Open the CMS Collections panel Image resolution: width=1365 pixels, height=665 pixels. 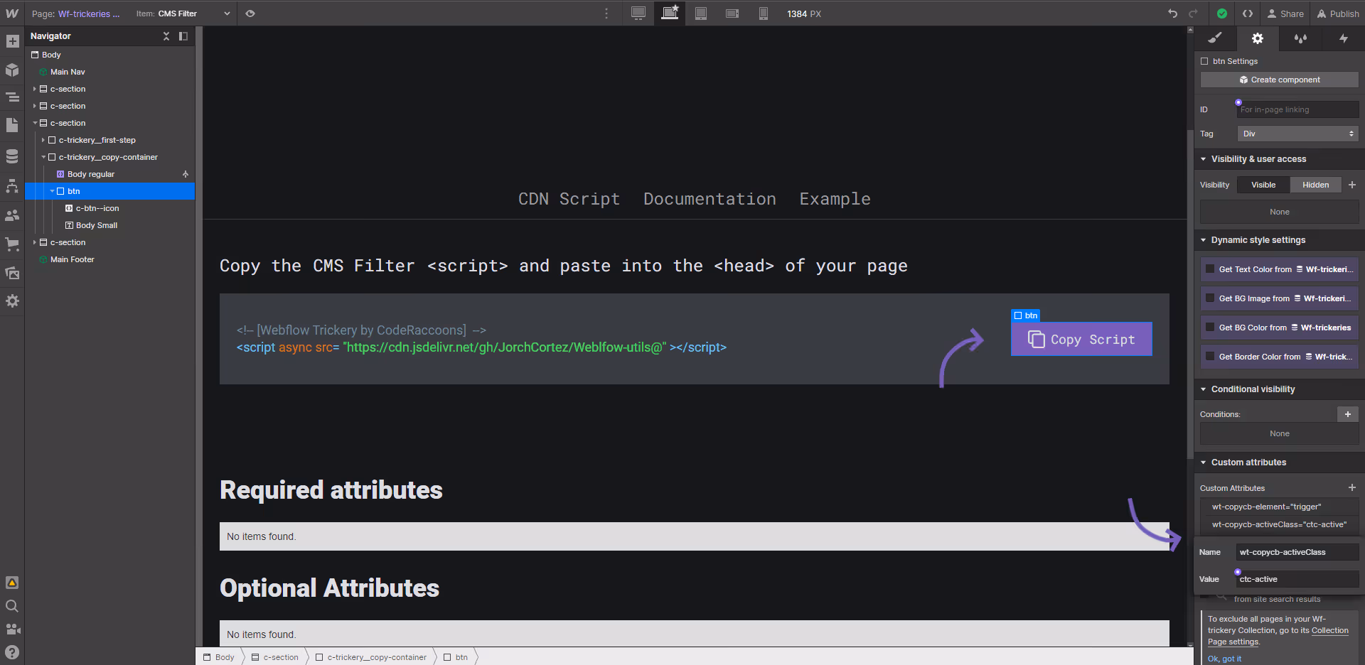pyautogui.click(x=12, y=156)
